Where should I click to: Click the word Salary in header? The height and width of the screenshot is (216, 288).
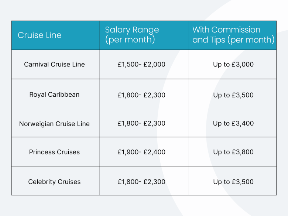[117, 30]
